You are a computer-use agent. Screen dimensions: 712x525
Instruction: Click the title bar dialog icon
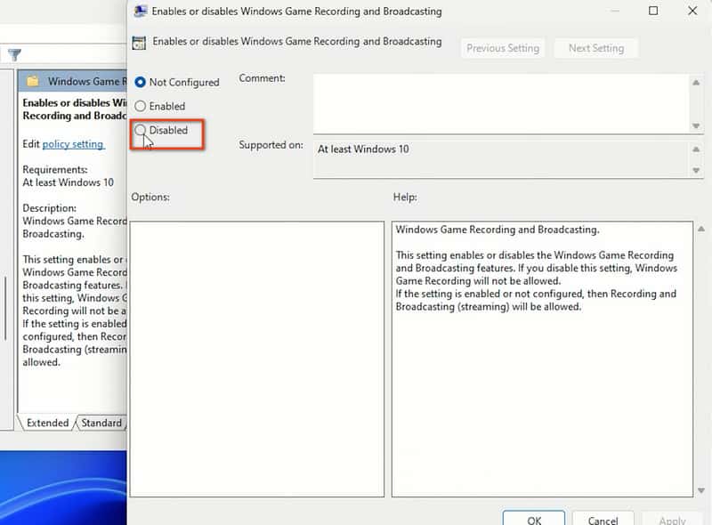point(141,11)
